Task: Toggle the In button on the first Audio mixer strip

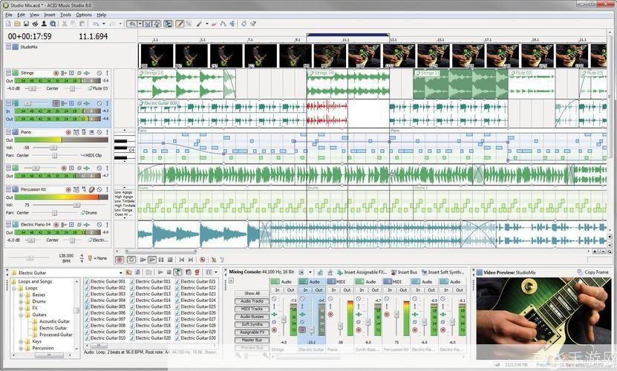Action: click(277, 290)
